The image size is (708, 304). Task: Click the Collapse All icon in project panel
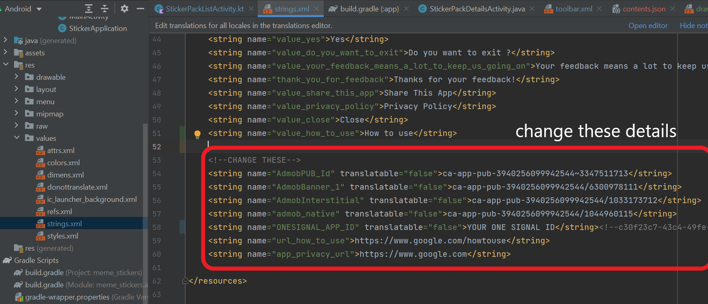[105, 9]
